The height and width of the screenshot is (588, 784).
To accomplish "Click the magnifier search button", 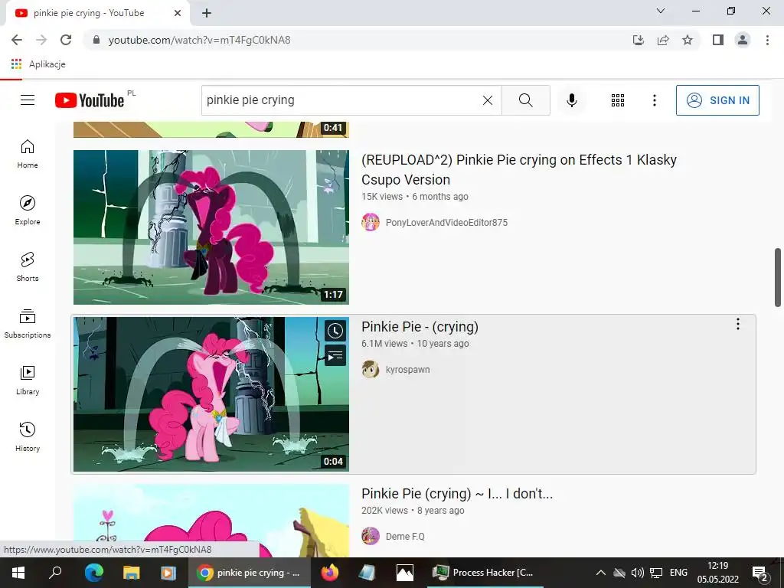I will tap(525, 100).
